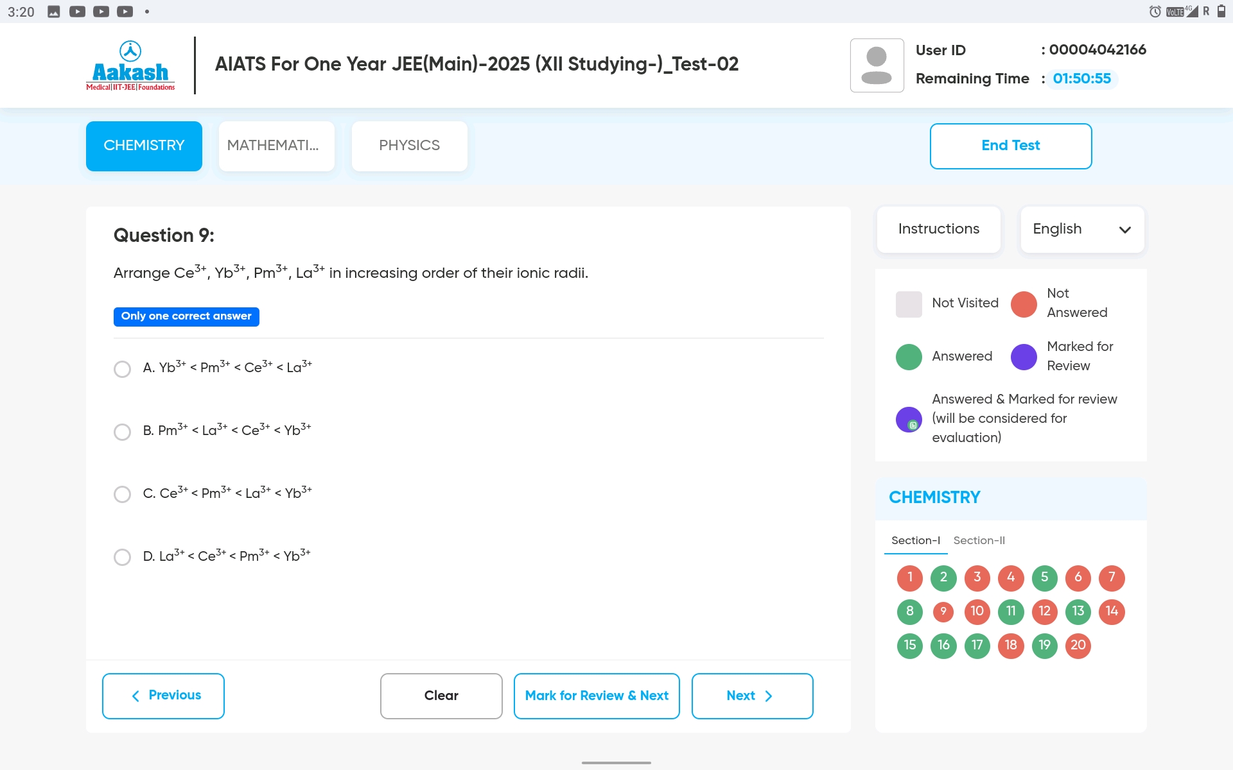
Task: Click the End Test button
Action: (x=1010, y=146)
